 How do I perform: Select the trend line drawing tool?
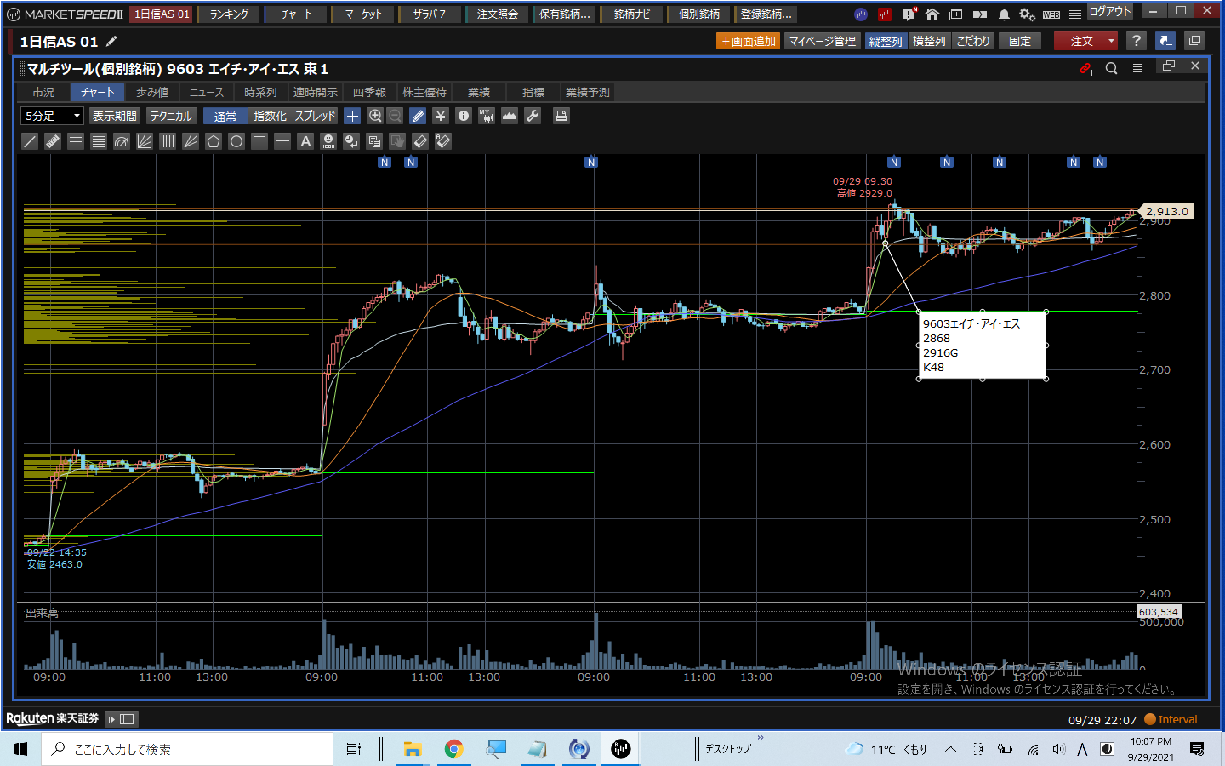coord(30,141)
